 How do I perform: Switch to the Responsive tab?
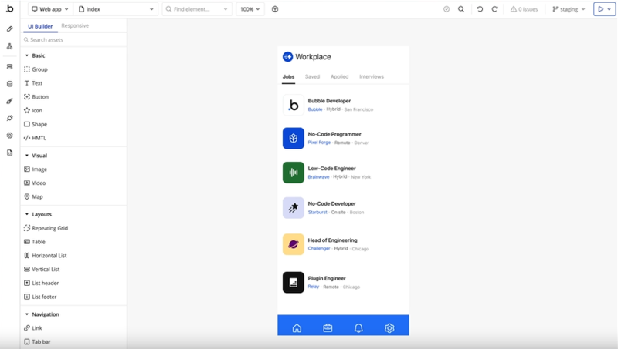[x=75, y=26]
